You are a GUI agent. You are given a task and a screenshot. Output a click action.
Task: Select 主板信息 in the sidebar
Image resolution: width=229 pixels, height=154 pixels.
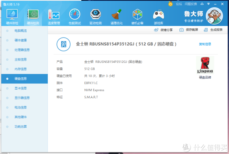click(x=24, y=59)
